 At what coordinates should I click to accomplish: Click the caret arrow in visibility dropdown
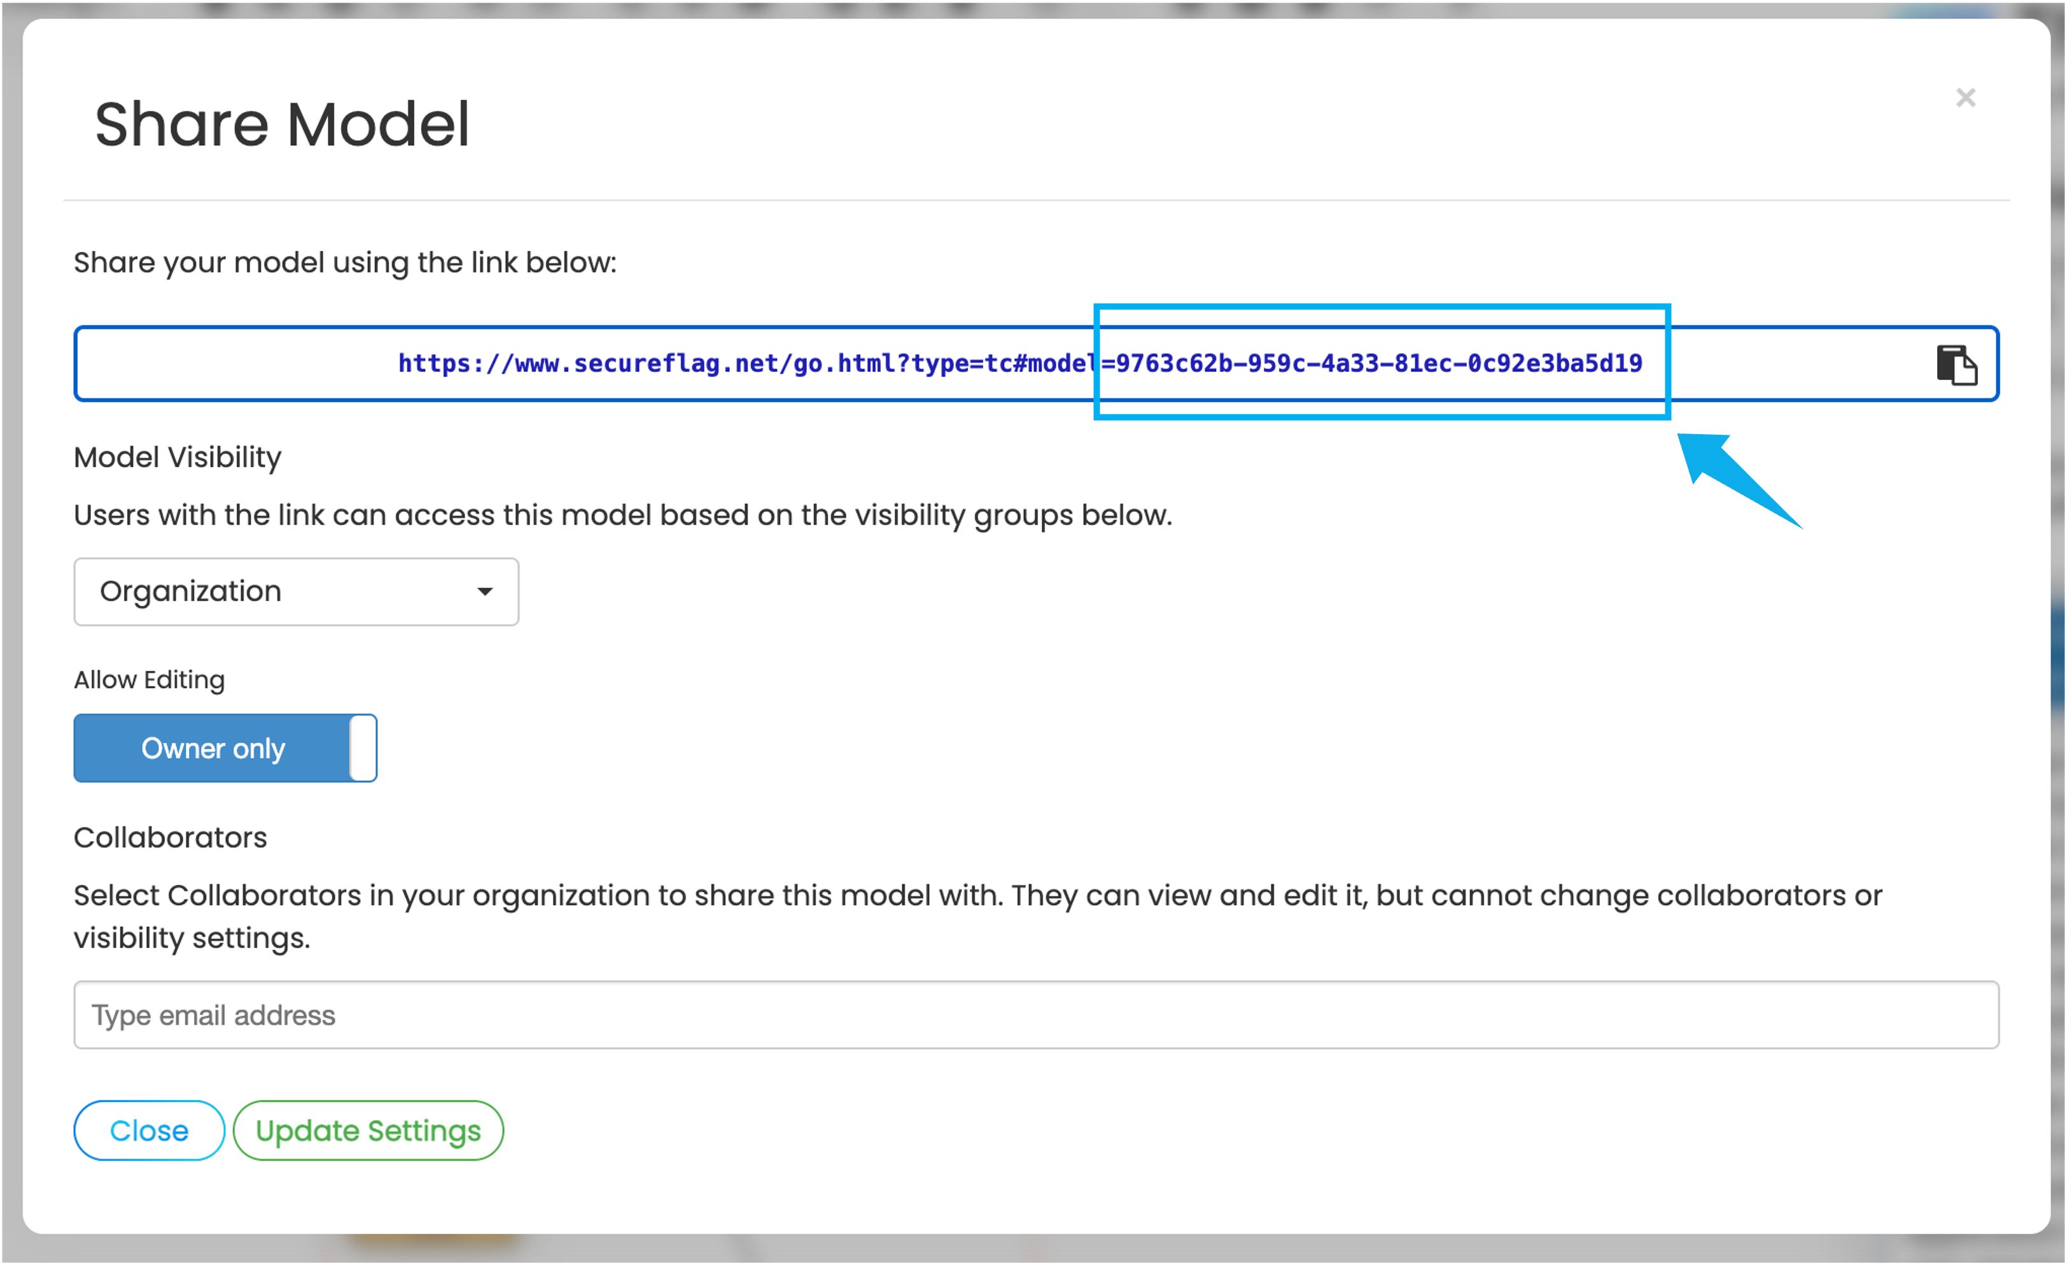pos(484,592)
